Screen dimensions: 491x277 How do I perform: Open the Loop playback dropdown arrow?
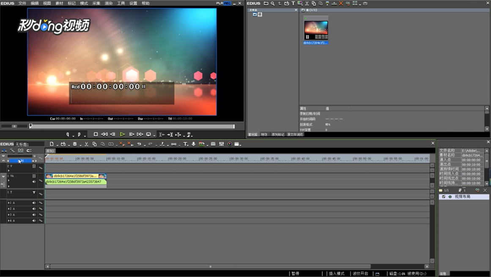pyautogui.click(x=154, y=136)
